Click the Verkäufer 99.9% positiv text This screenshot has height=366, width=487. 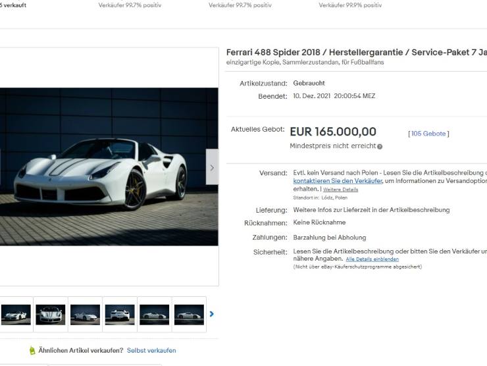click(x=350, y=5)
